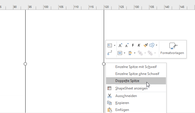Click the text alignment lines icon

pyautogui.click(x=120, y=53)
